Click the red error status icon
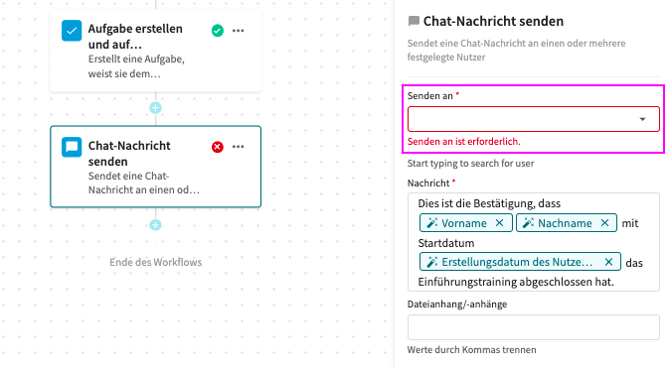670x367 pixels. tap(218, 147)
